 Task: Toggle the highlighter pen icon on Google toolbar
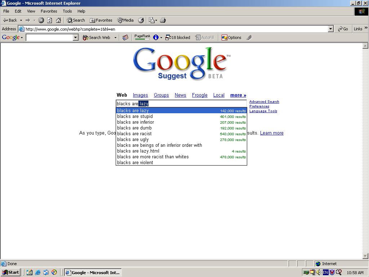tap(249, 38)
